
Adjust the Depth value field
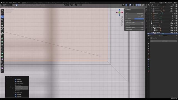coord(22,89)
